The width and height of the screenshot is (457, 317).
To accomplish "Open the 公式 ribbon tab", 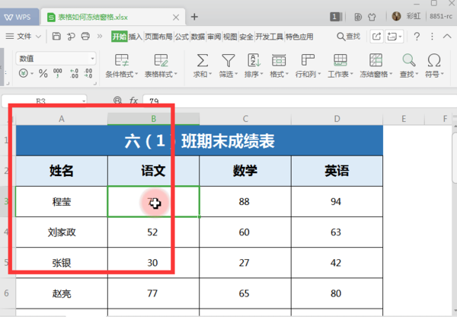I will [182, 37].
